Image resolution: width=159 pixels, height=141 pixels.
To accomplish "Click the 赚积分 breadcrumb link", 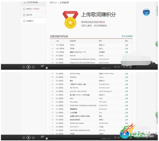I will [x=53, y=3].
